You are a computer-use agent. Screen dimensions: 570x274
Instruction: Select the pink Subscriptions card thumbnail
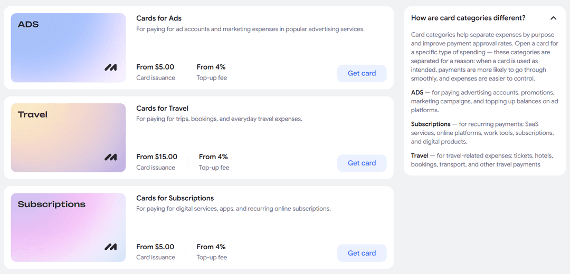coord(68,228)
